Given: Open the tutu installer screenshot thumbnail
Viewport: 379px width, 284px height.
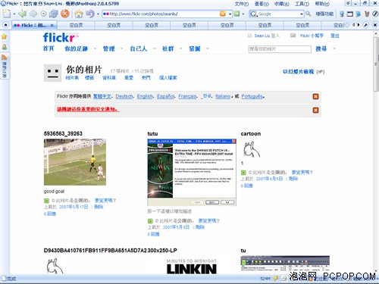Looking at the screenshot, I should [192, 172].
